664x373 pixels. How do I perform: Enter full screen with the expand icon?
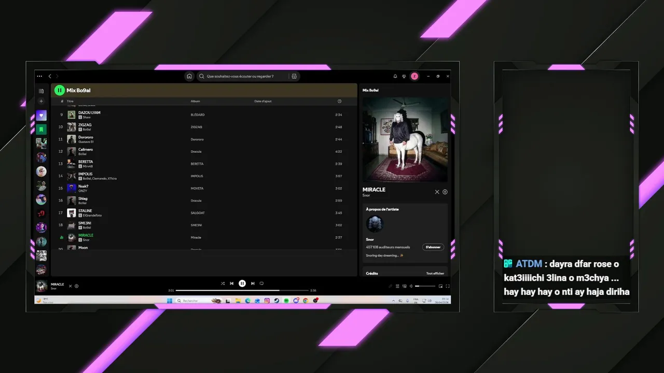click(x=448, y=286)
